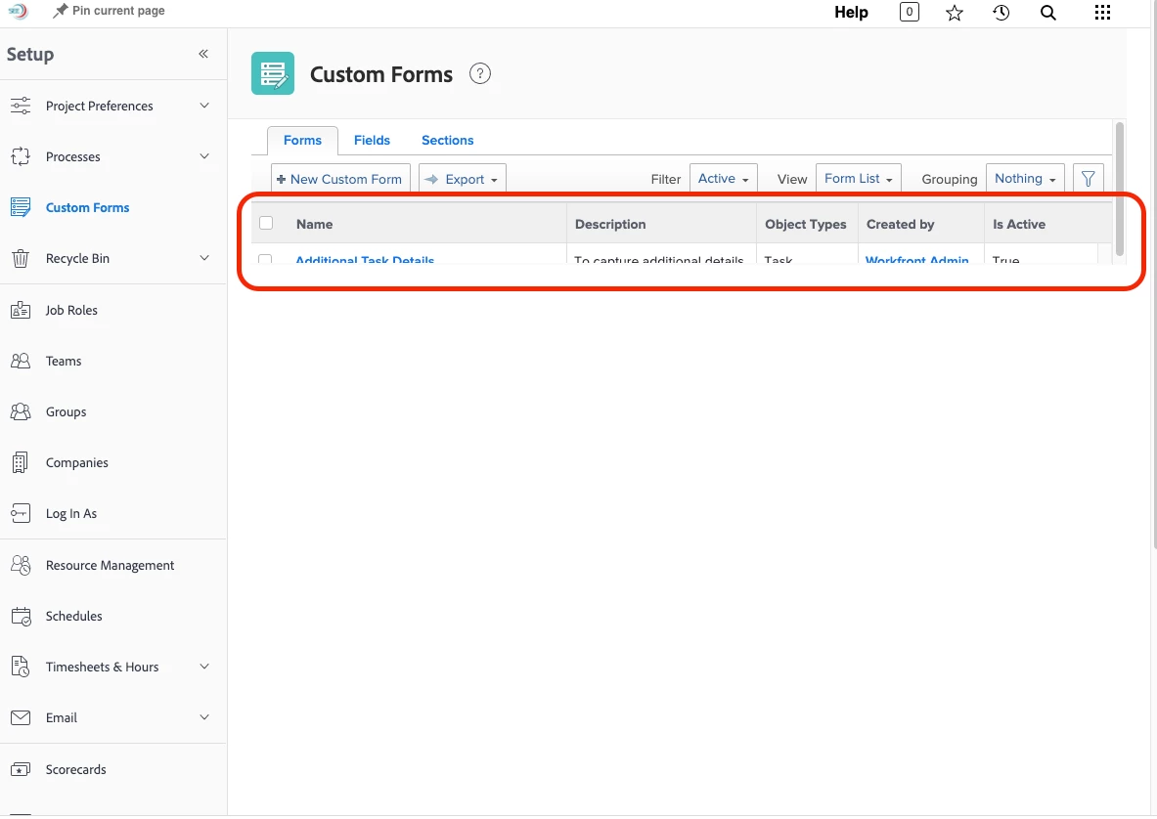
Task: Click the pin icon beside Pin current page
Action: point(60,11)
